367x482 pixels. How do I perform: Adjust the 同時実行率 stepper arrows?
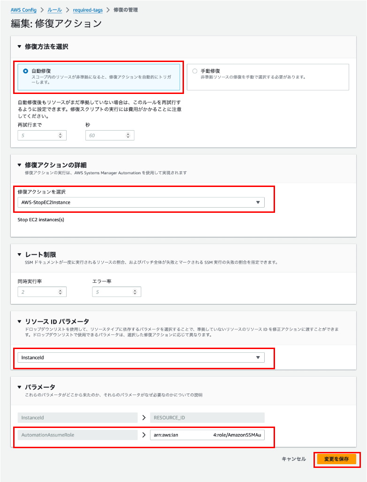[60, 292]
